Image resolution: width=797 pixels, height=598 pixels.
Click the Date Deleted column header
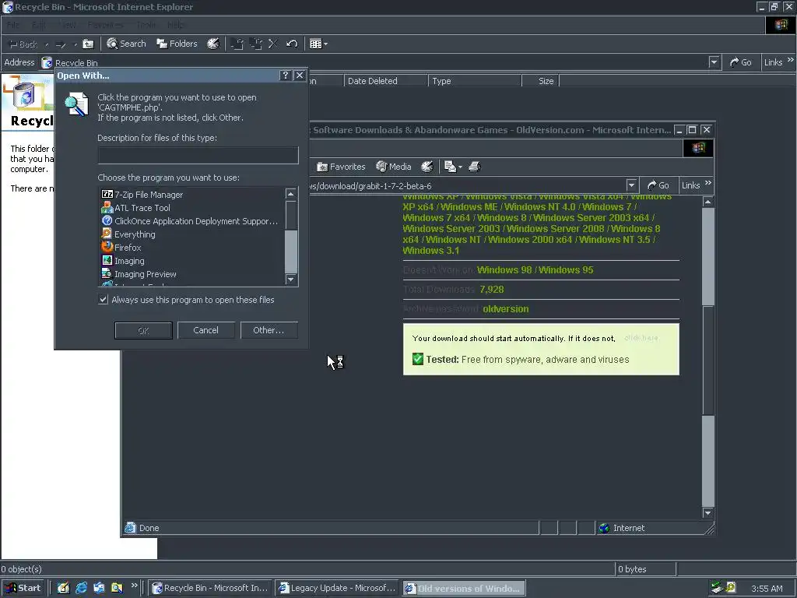click(386, 81)
